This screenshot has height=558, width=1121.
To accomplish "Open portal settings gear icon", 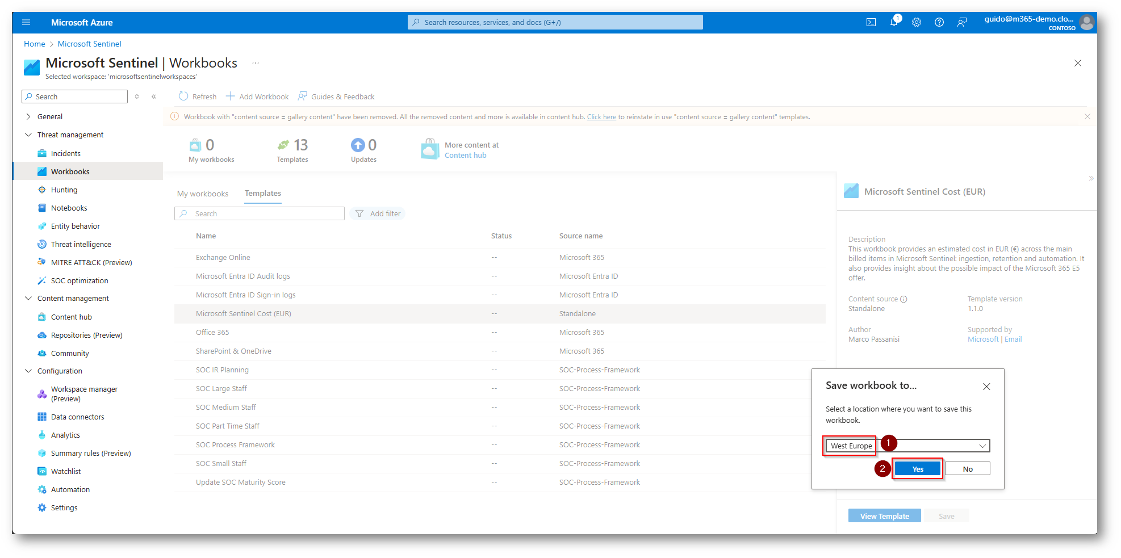I will click(x=917, y=23).
